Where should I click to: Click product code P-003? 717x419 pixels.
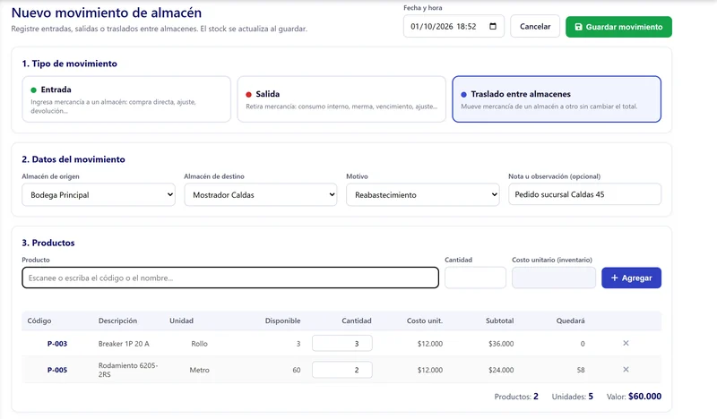pos(57,344)
